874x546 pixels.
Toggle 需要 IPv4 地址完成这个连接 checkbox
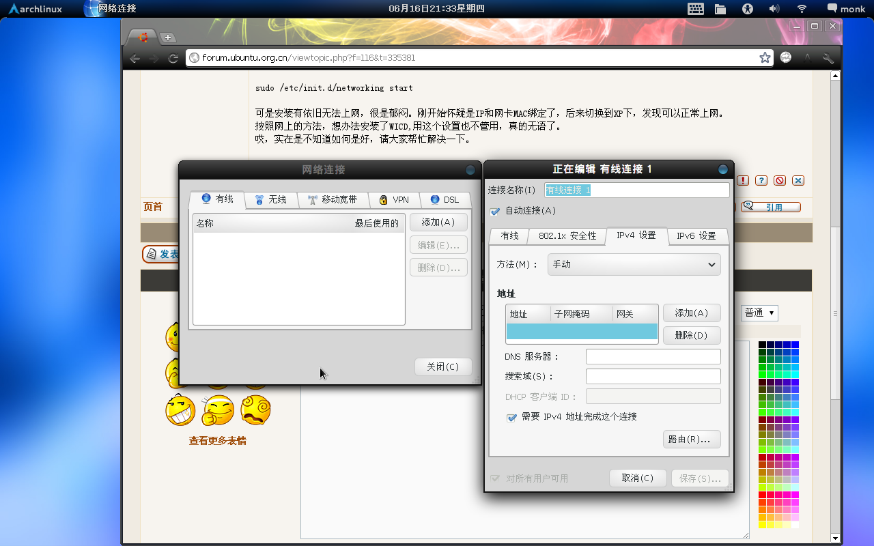point(511,417)
